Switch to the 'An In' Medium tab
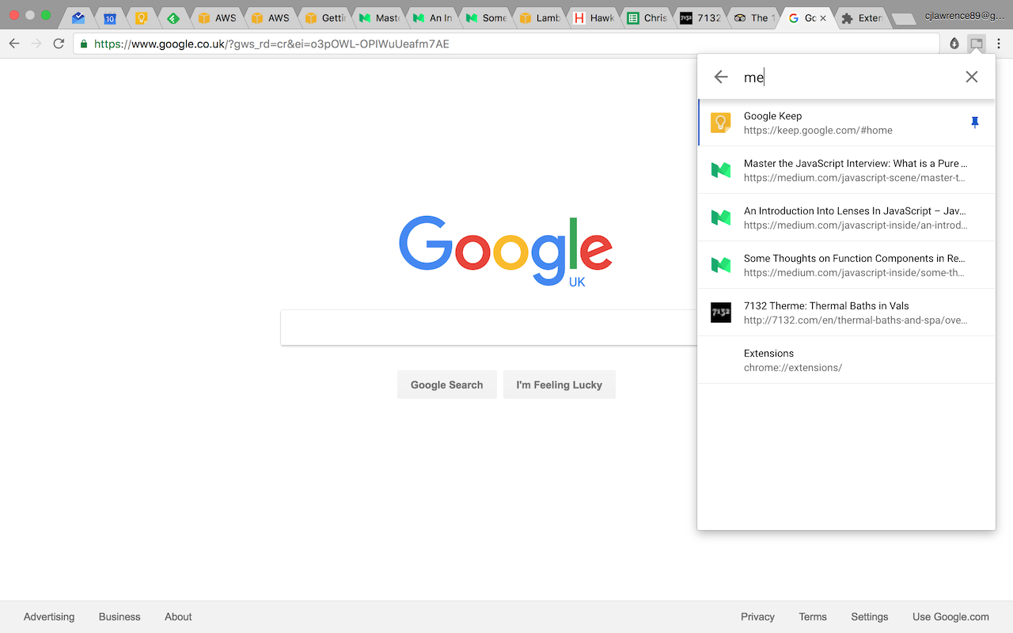This screenshot has width=1013, height=633. pyautogui.click(x=432, y=17)
